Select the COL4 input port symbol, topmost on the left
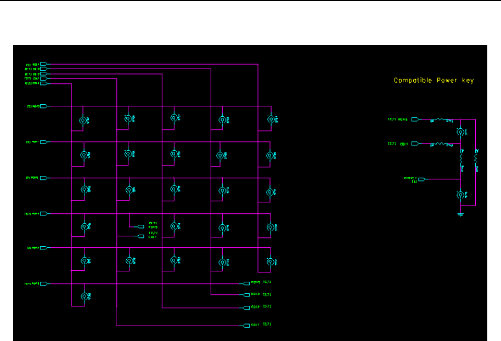The height and width of the screenshot is (341, 501). (x=43, y=64)
